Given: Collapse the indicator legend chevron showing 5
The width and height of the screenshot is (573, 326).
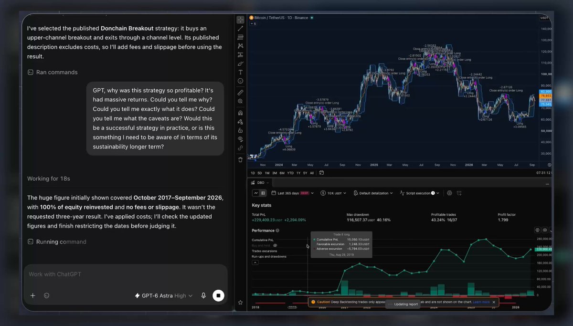Looking at the screenshot, I should click(x=254, y=23).
